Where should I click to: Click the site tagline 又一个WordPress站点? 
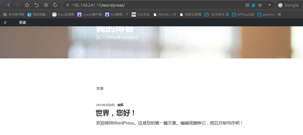(117, 37)
